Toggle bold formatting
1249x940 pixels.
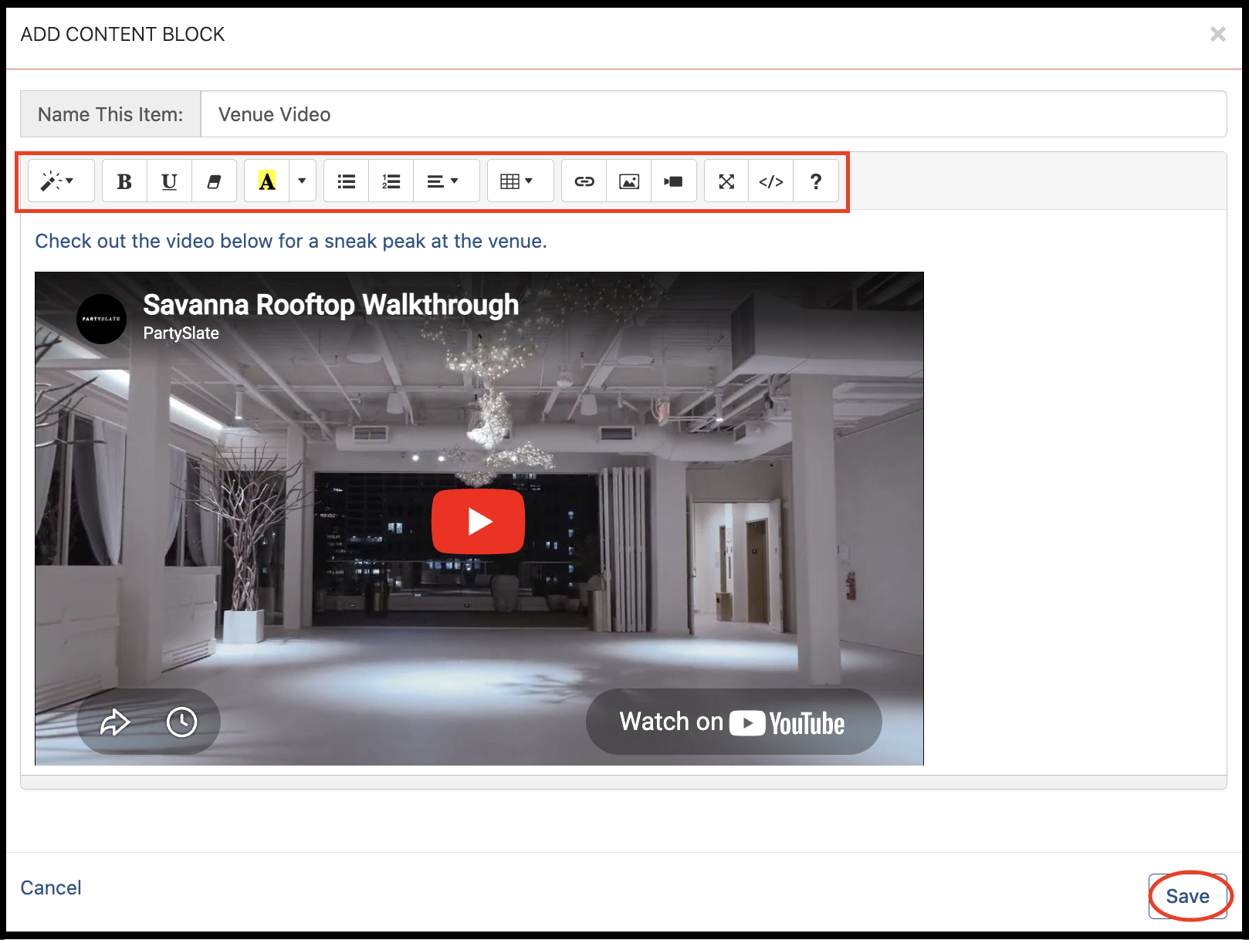[124, 181]
